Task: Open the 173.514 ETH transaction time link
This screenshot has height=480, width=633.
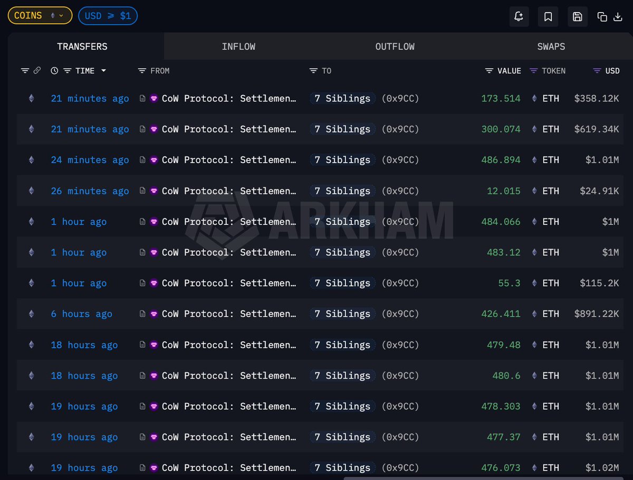Action: [x=90, y=98]
